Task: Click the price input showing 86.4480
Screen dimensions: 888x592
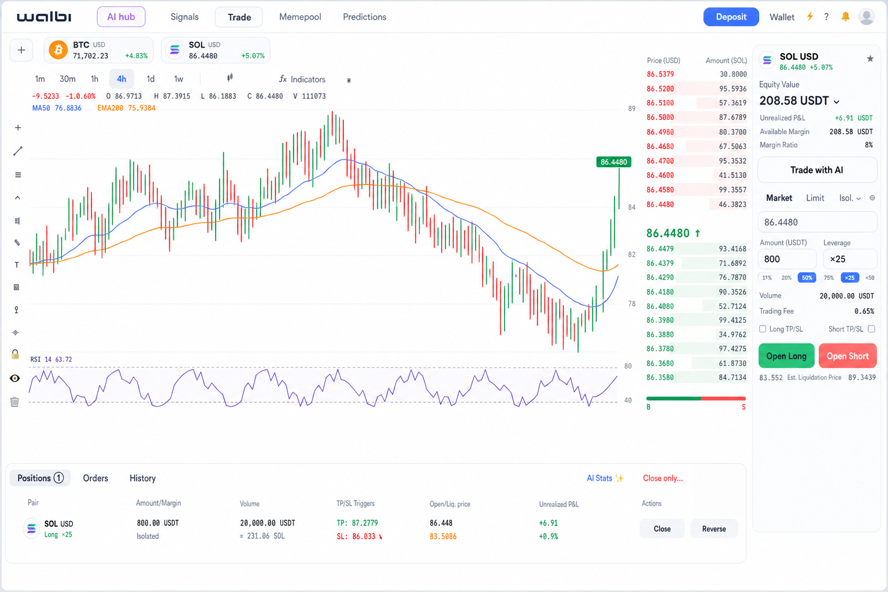Action: [x=817, y=222]
